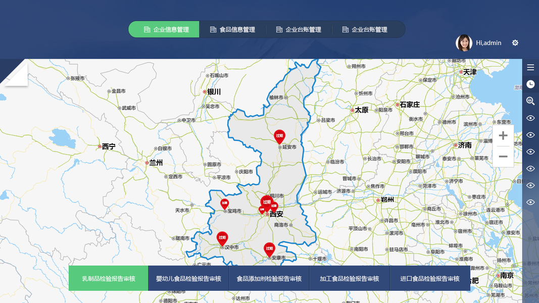The height and width of the screenshot is (303, 539).
Task: Open 食品添加剂检验报告审核 tab
Action: (x=269, y=278)
